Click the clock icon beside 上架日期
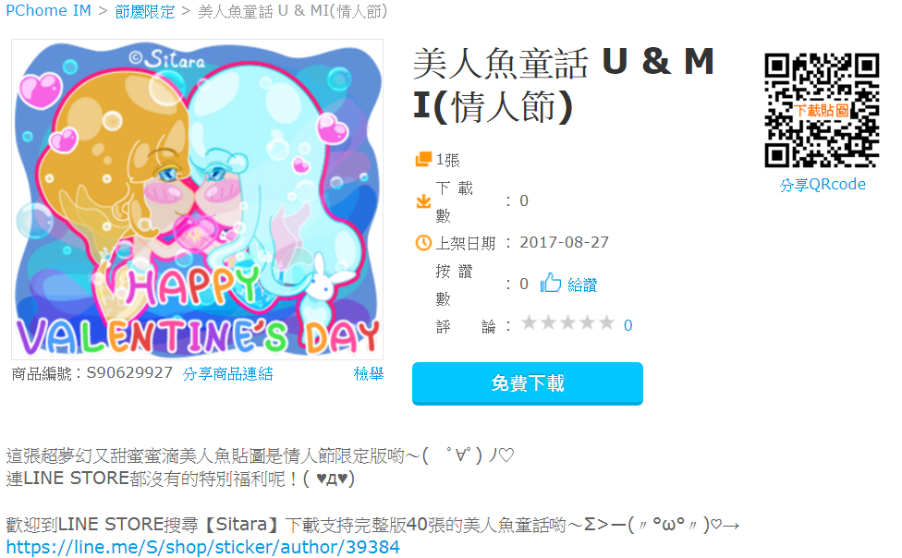This screenshot has height=558, width=902. click(x=423, y=243)
